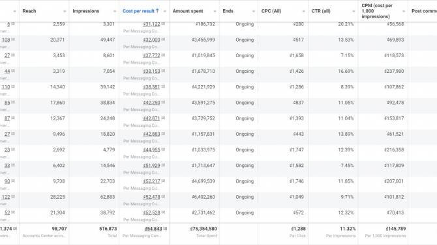Click the ascending sort arrow in Cost per result
This screenshot has width=437, height=245.
[157, 11]
